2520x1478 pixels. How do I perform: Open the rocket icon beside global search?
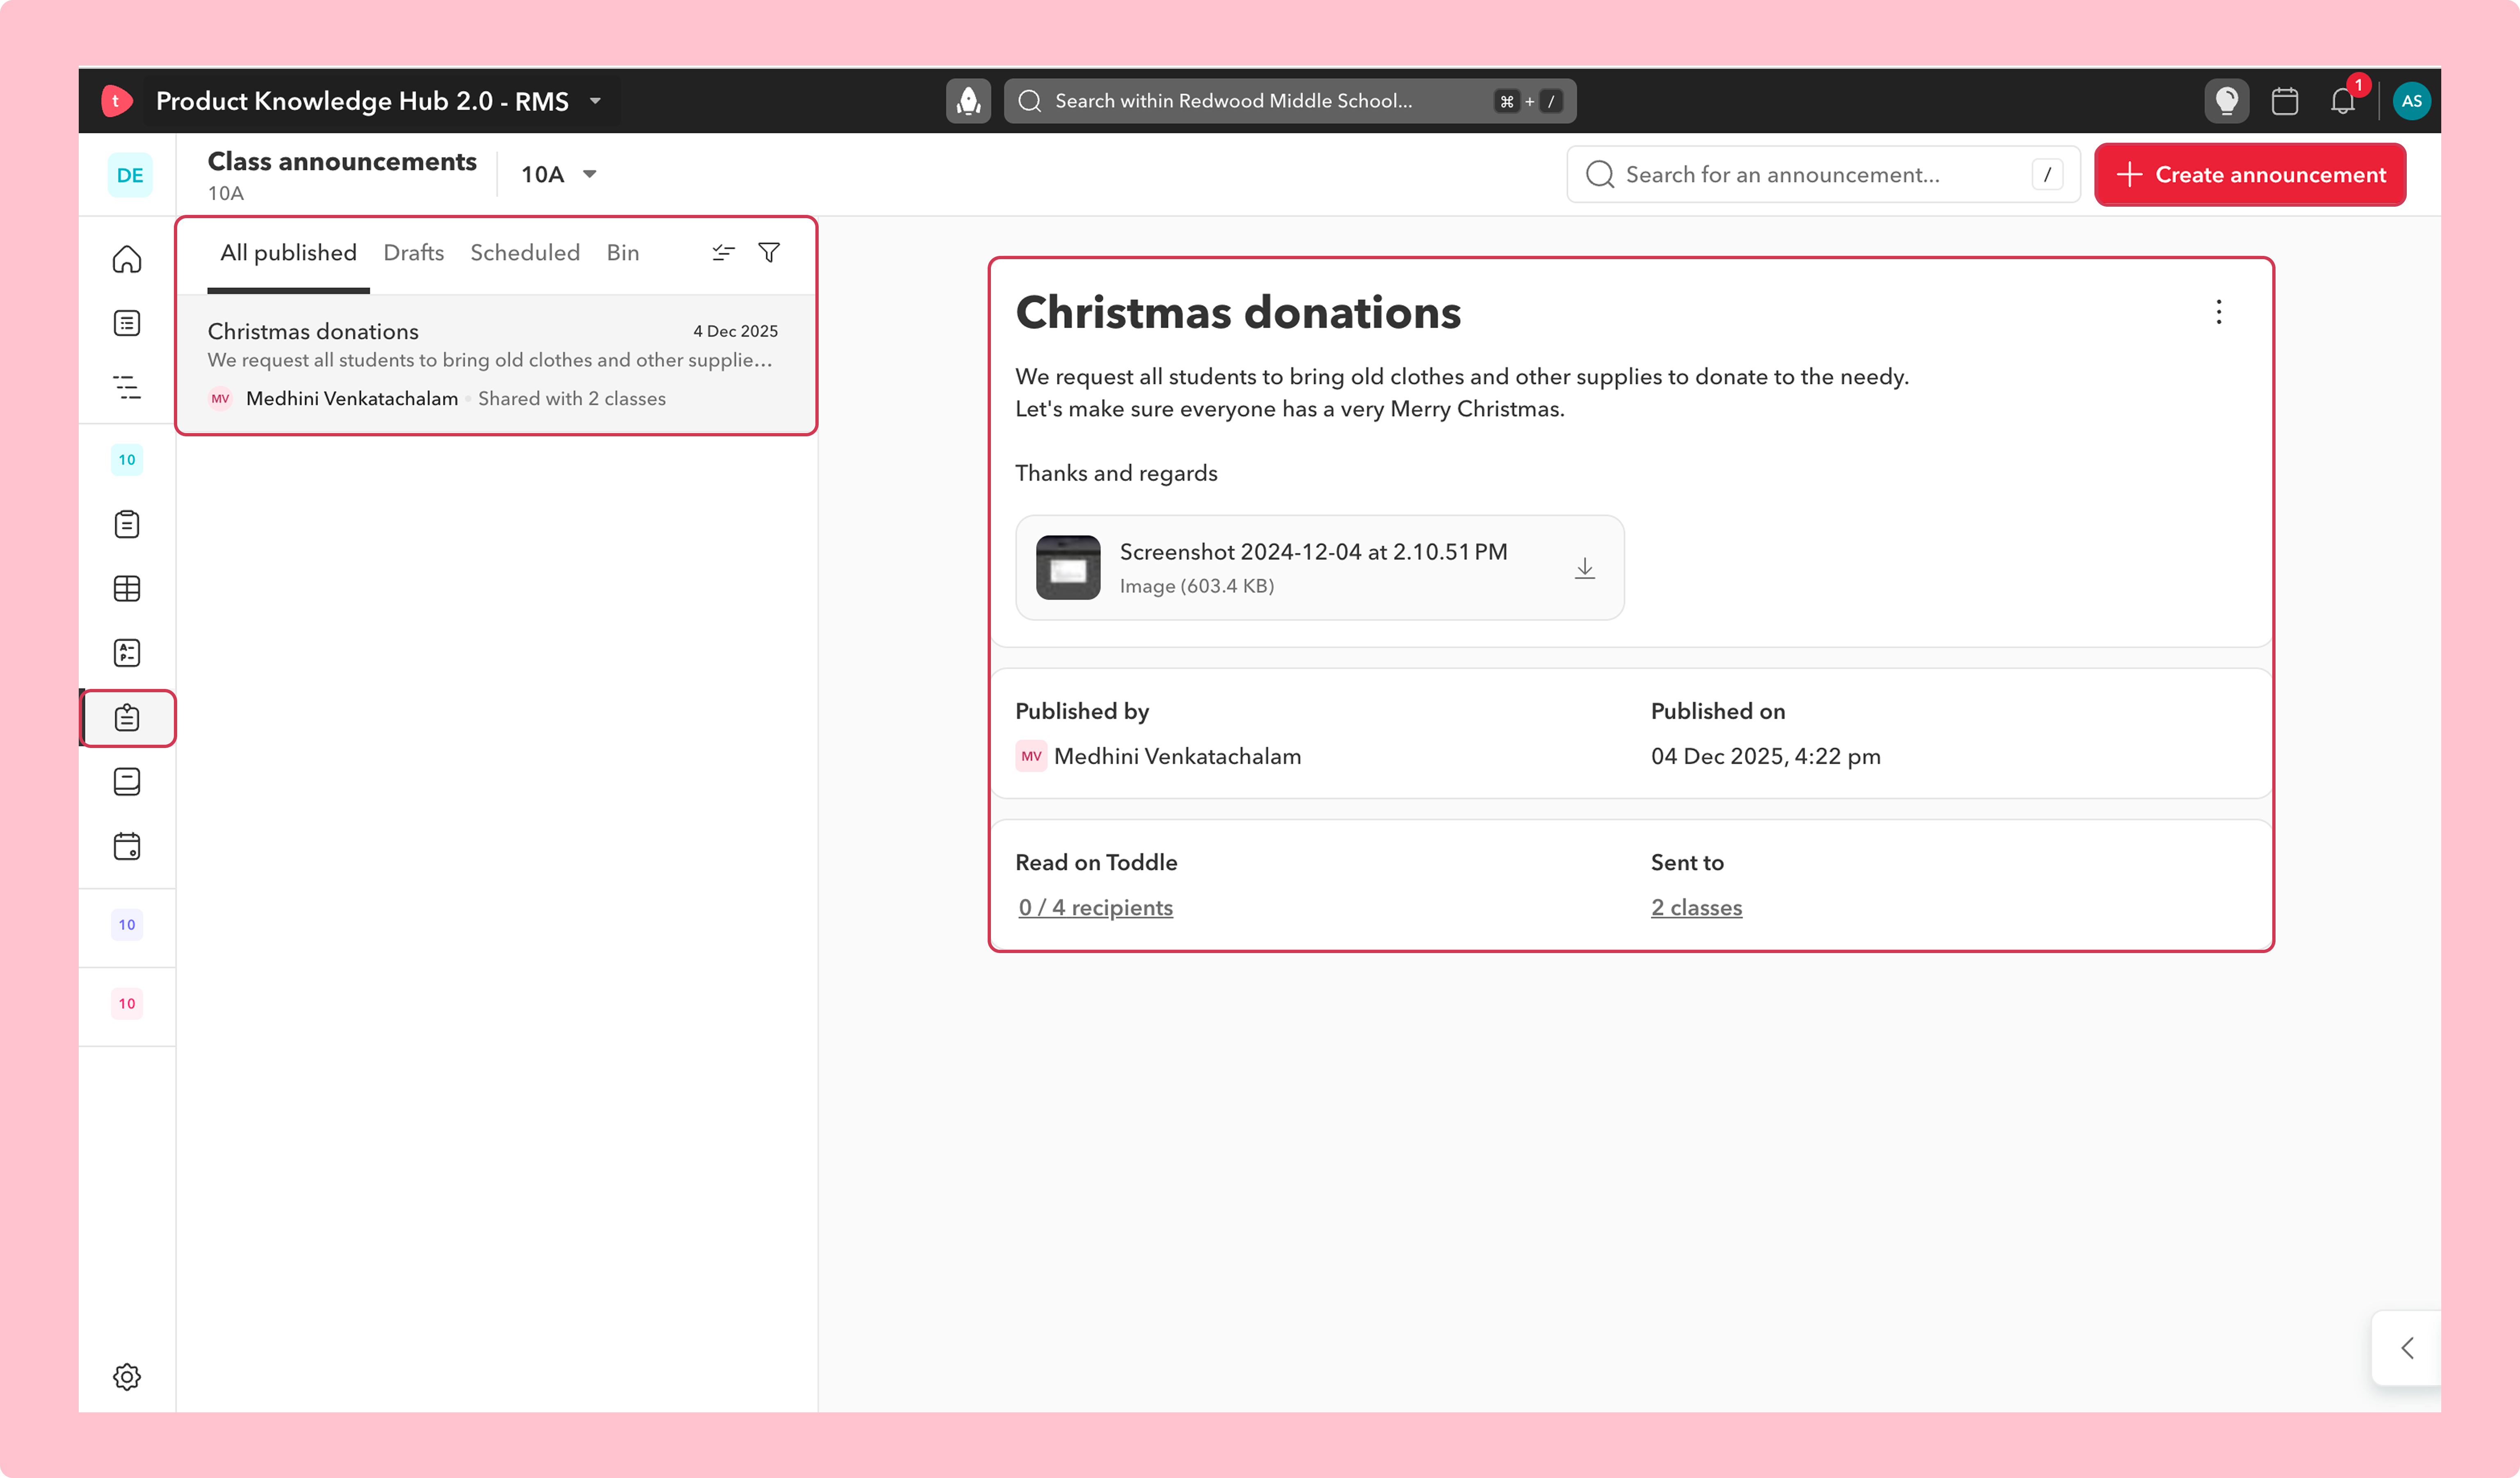(968, 101)
